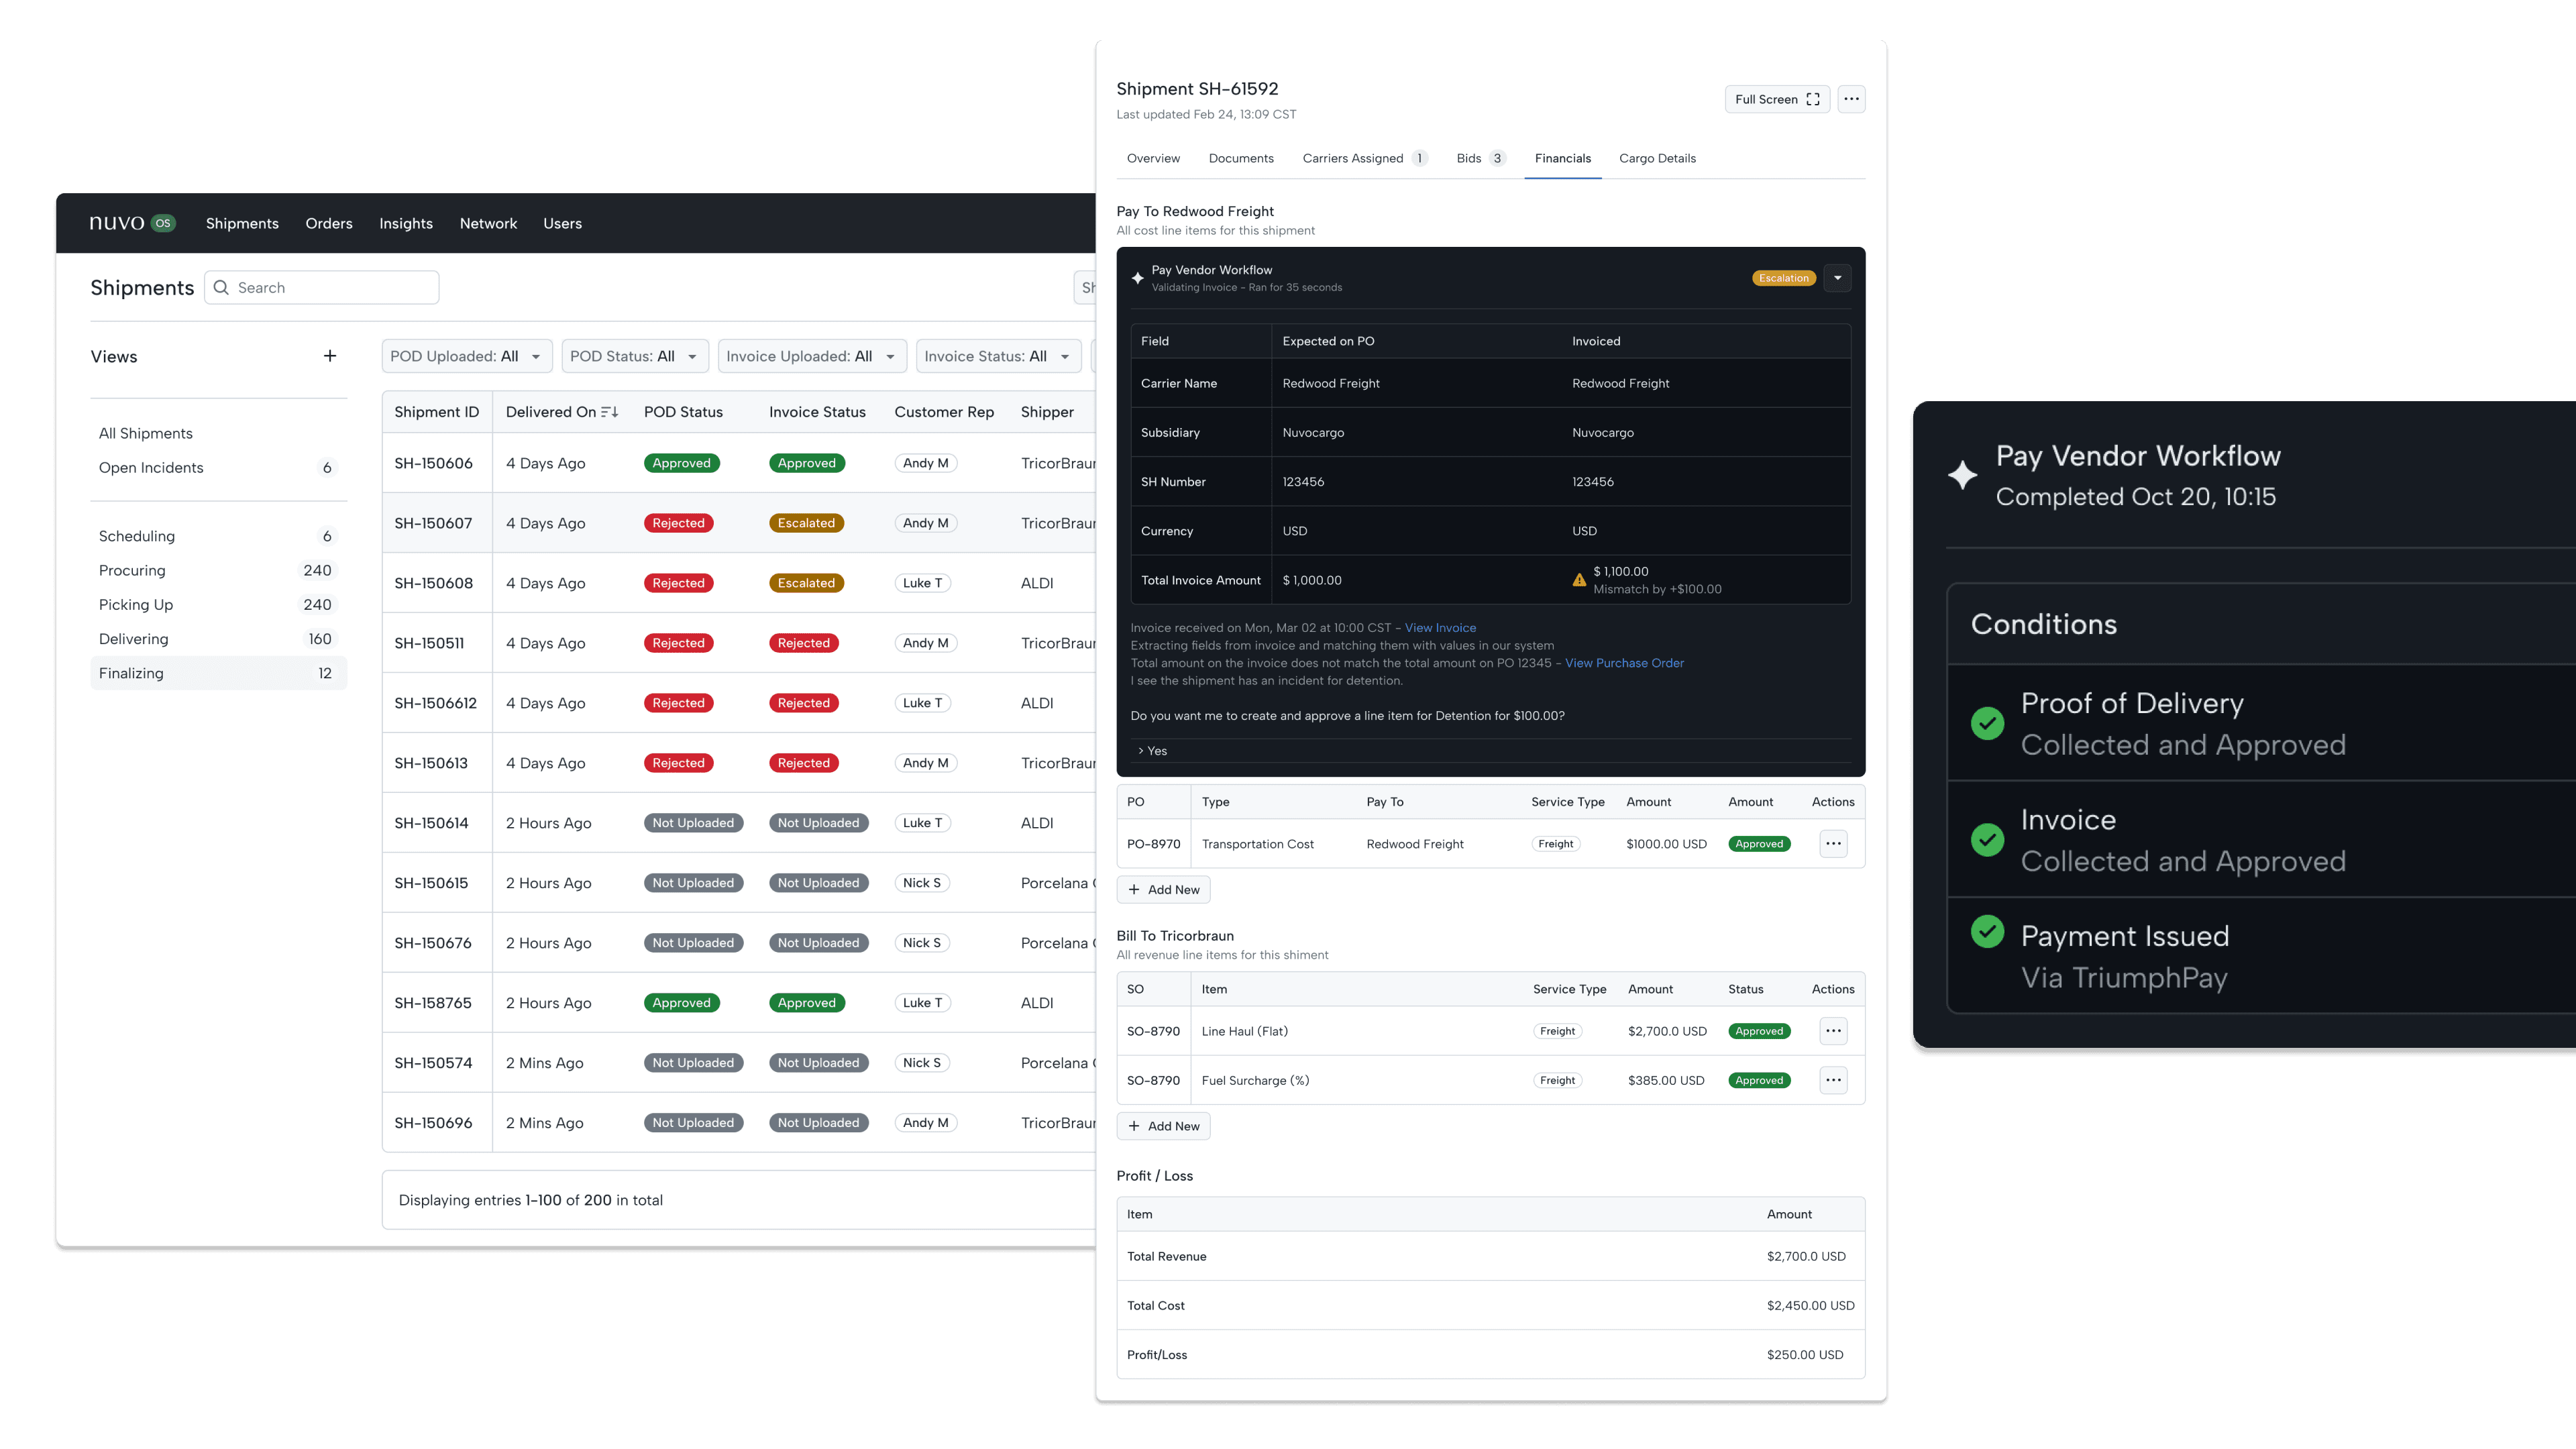
Task: Open the View Purchase Order link
Action: (x=1624, y=663)
